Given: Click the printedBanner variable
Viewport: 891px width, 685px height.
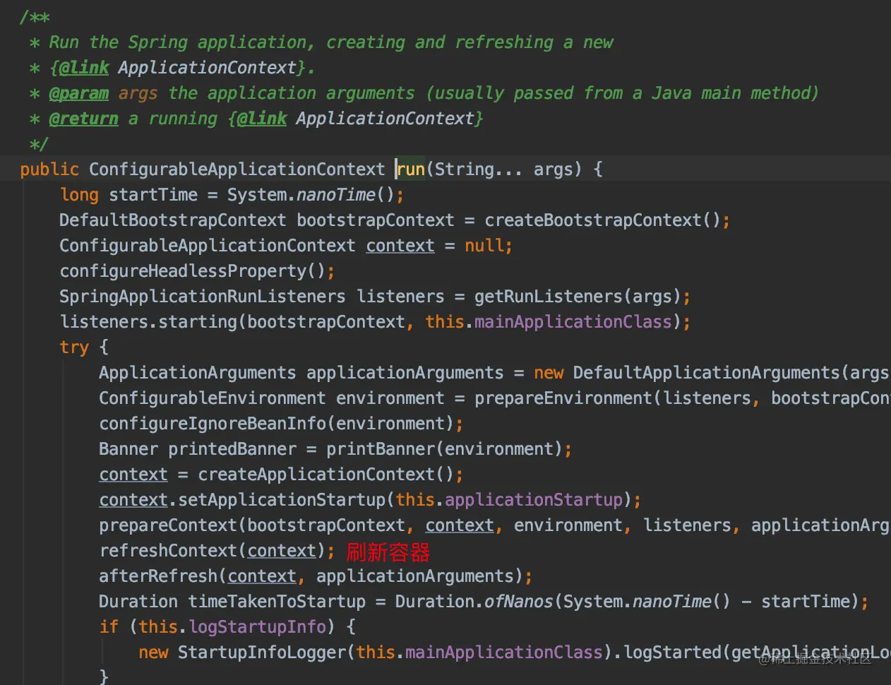Looking at the screenshot, I should pyautogui.click(x=232, y=449).
